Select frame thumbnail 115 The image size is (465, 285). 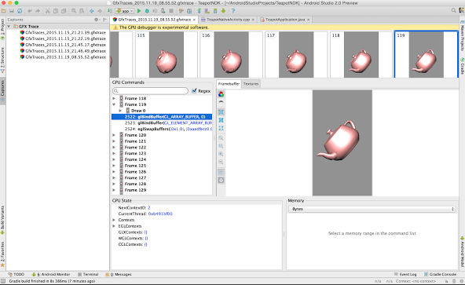point(166,55)
